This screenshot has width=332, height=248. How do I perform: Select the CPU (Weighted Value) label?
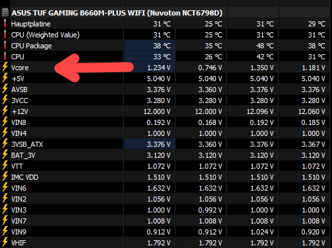(x=45, y=35)
